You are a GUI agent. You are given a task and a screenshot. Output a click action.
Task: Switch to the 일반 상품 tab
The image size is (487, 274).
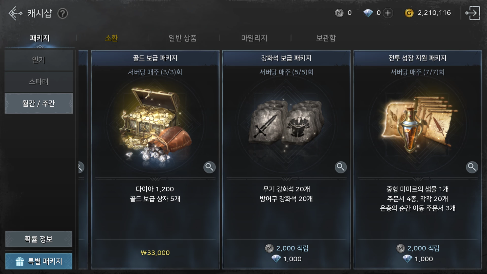[183, 38]
